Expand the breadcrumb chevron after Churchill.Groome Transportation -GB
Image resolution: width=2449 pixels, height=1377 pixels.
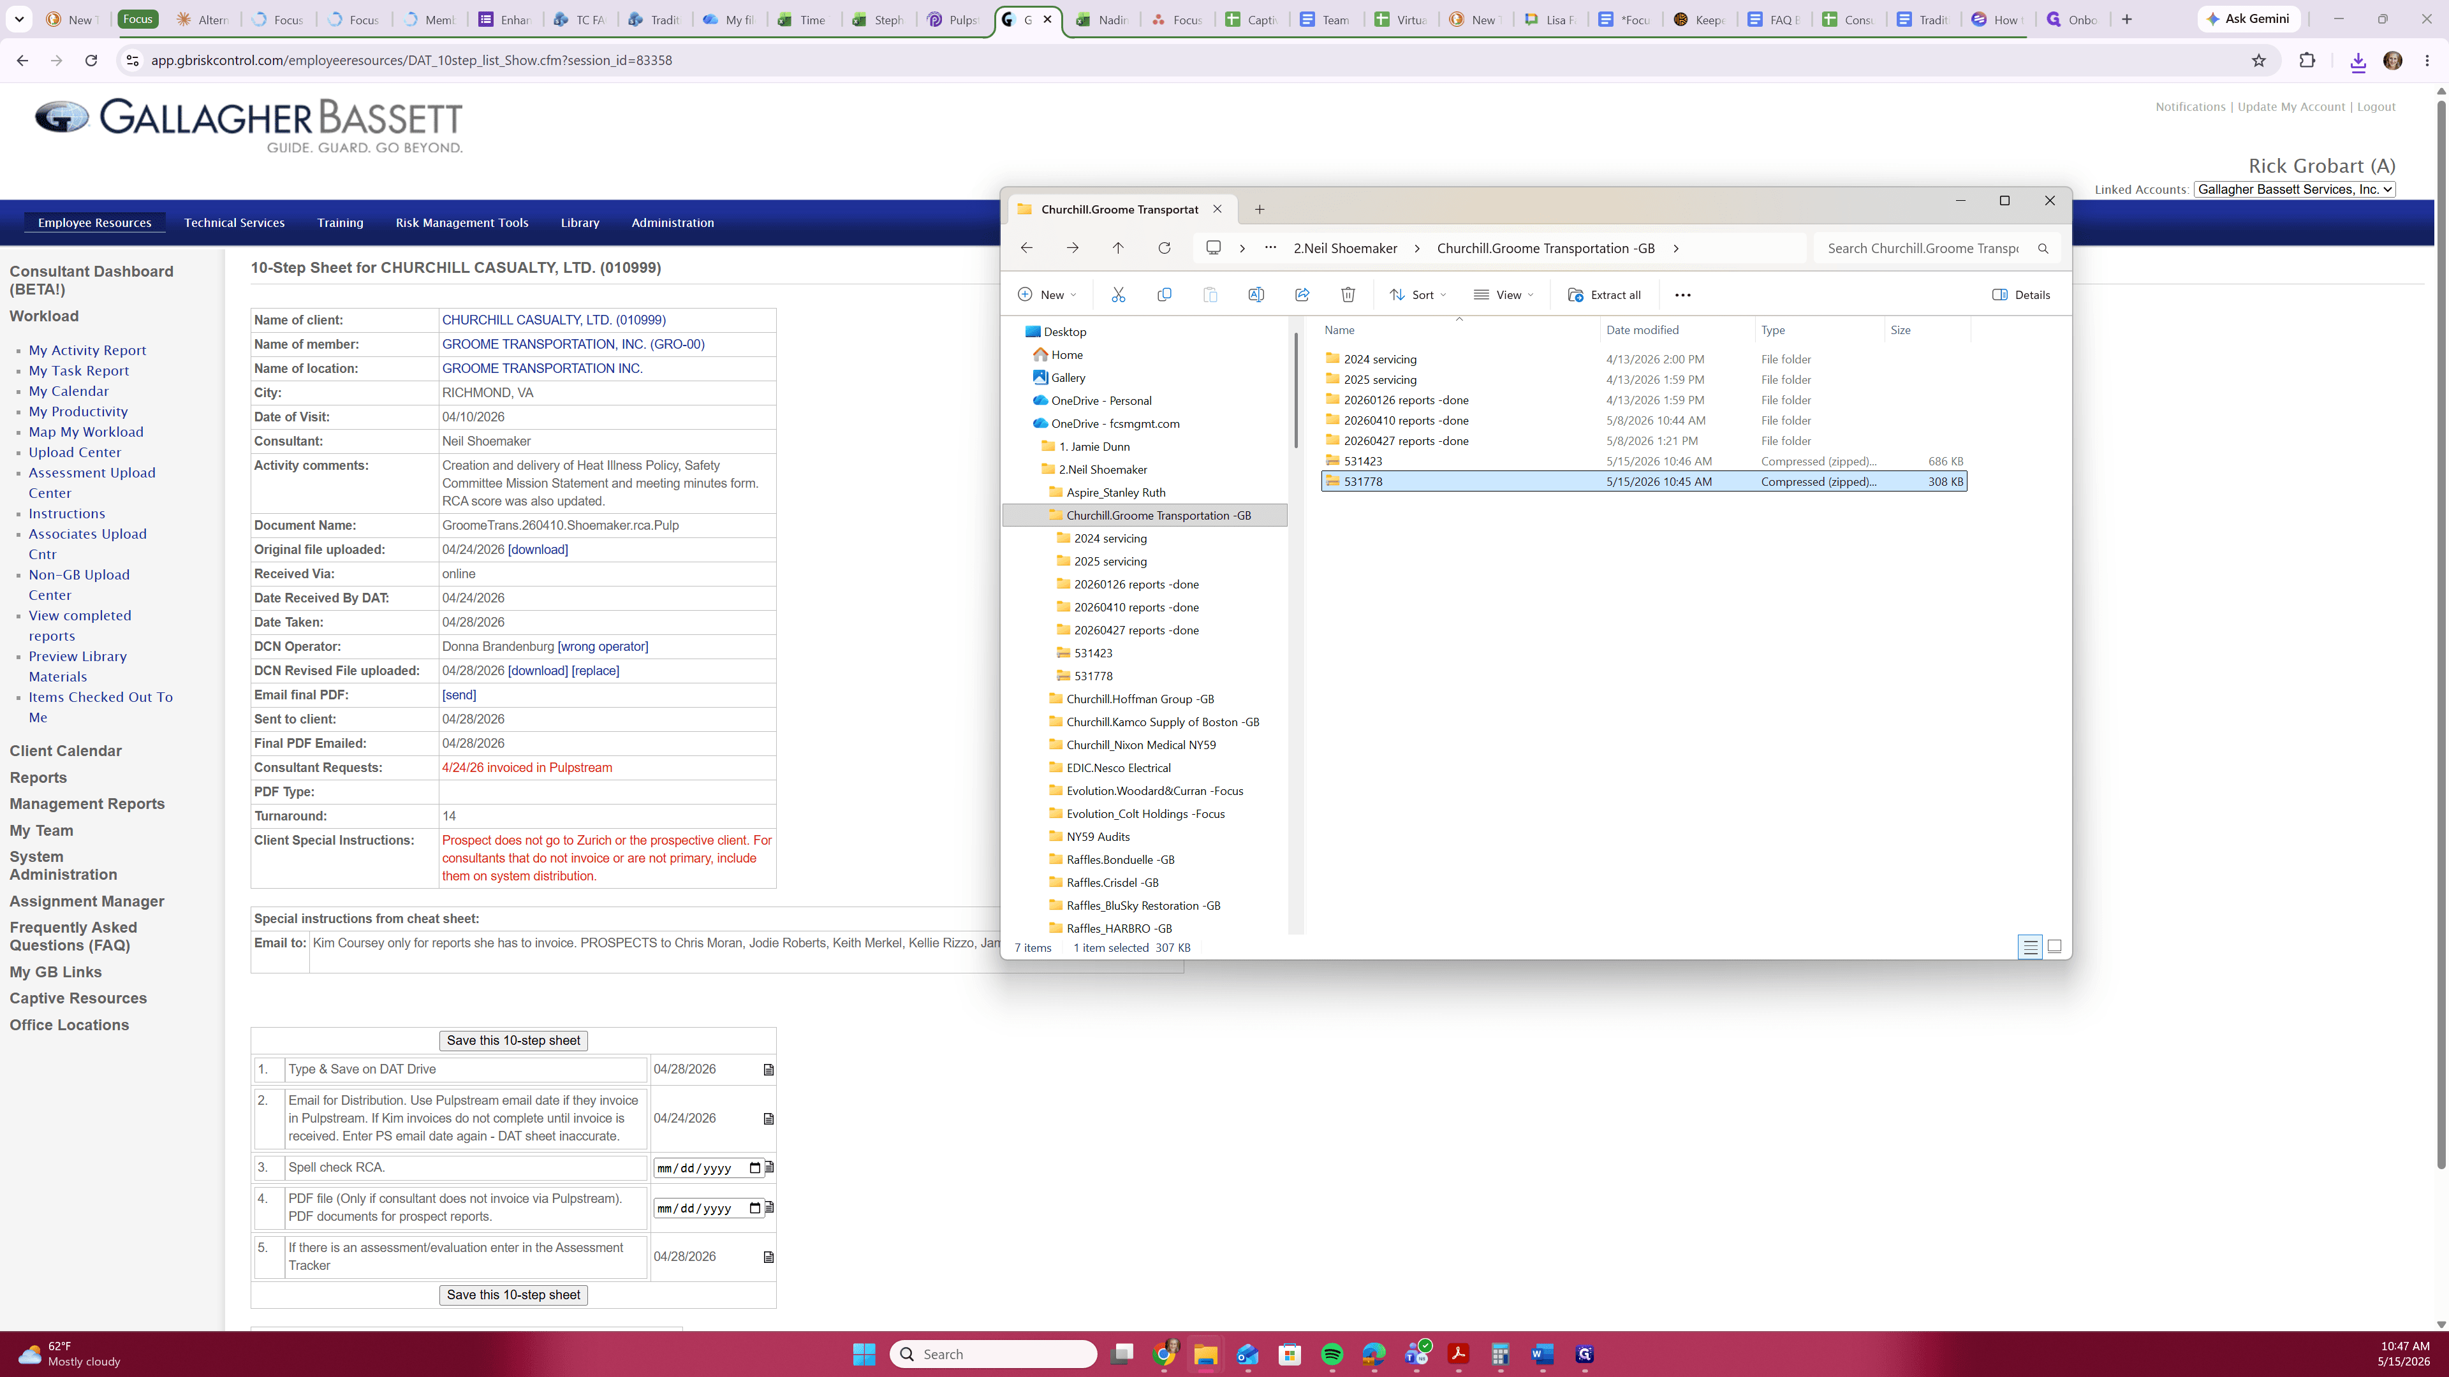point(1676,248)
